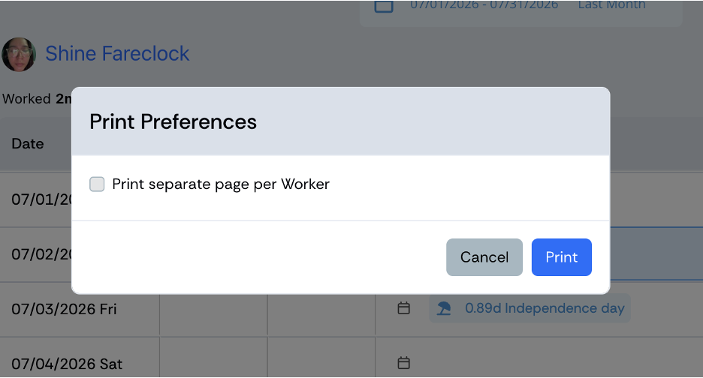The height and width of the screenshot is (378, 703).
Task: Click the calendar icon beside the date range
Action: click(x=384, y=5)
